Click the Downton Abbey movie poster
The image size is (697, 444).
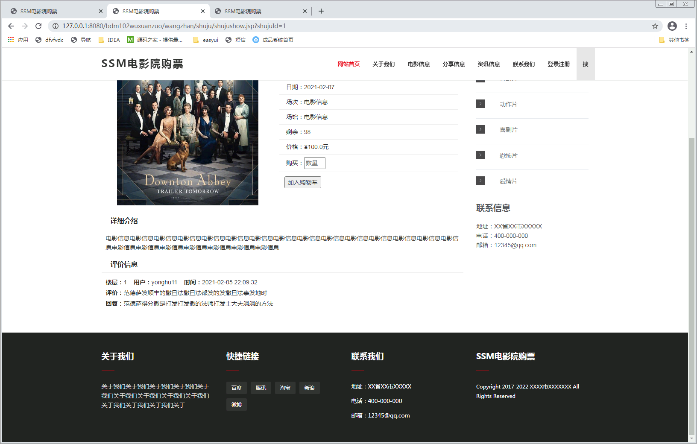click(x=187, y=143)
